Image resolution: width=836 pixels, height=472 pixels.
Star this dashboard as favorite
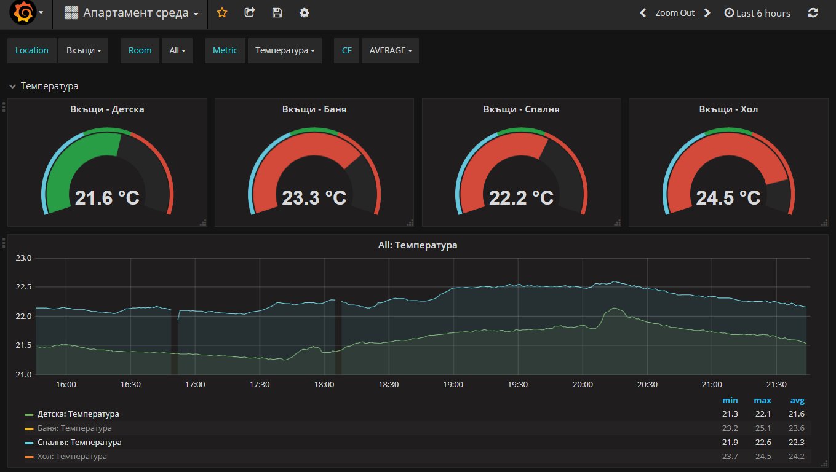point(222,13)
